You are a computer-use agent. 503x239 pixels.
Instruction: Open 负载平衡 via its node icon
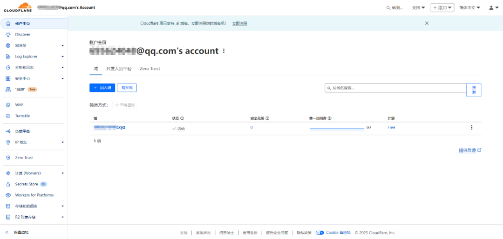(x=8, y=131)
